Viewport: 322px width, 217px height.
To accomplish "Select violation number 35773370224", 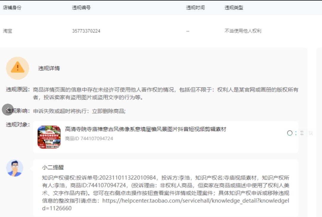I will coord(86,31).
